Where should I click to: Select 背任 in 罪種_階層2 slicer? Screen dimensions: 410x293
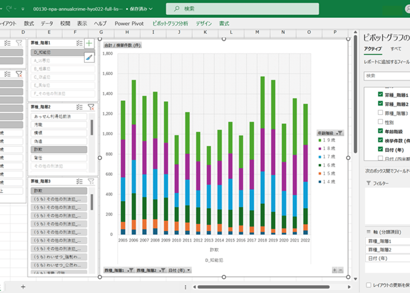click(x=59, y=158)
